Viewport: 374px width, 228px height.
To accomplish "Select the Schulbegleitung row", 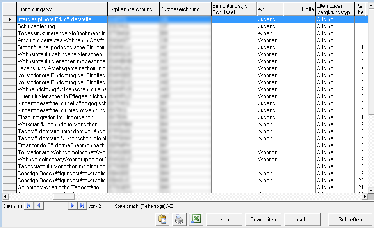I will click(x=62, y=26).
